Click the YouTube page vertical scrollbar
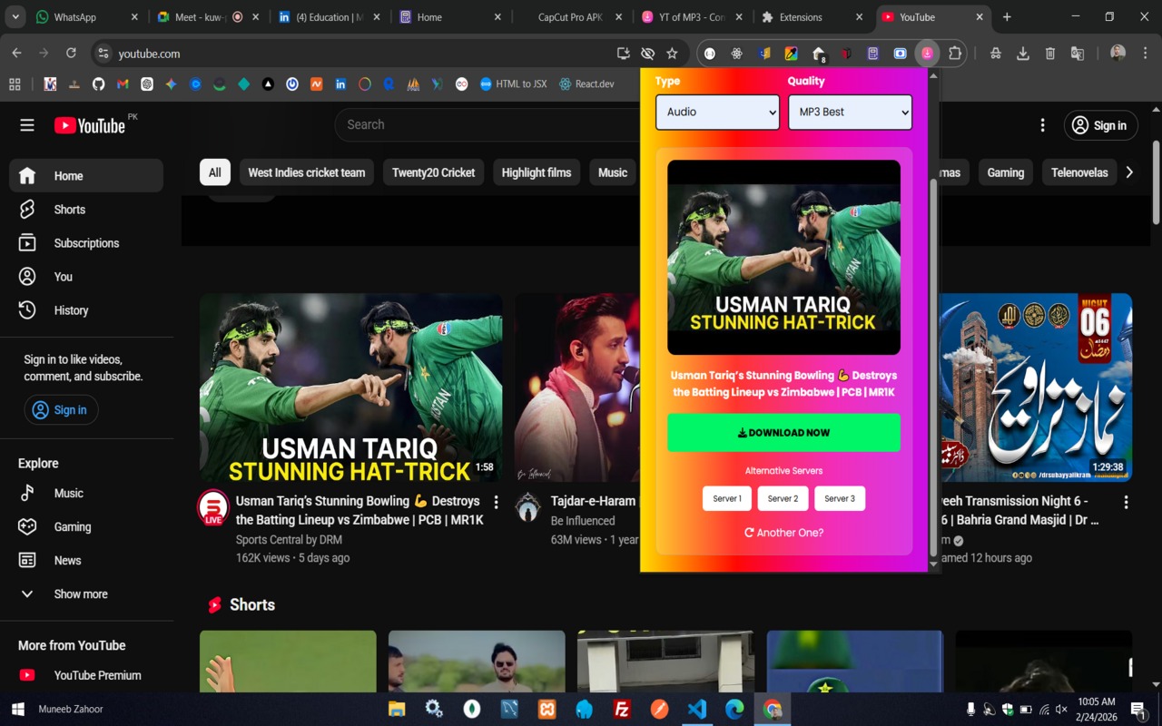 [x=1156, y=181]
